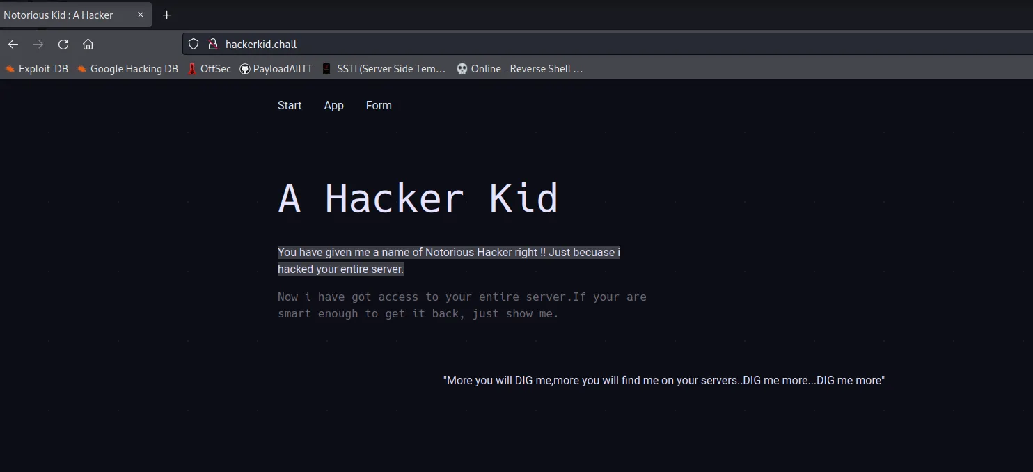
Task: Reload the current page
Action: coord(63,45)
